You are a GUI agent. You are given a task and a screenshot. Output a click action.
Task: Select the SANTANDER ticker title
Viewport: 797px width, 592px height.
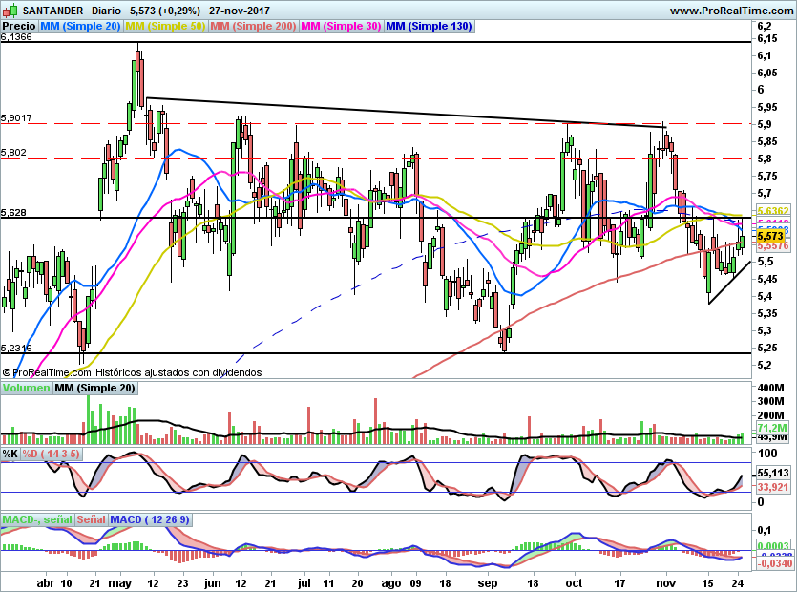[x=52, y=11]
